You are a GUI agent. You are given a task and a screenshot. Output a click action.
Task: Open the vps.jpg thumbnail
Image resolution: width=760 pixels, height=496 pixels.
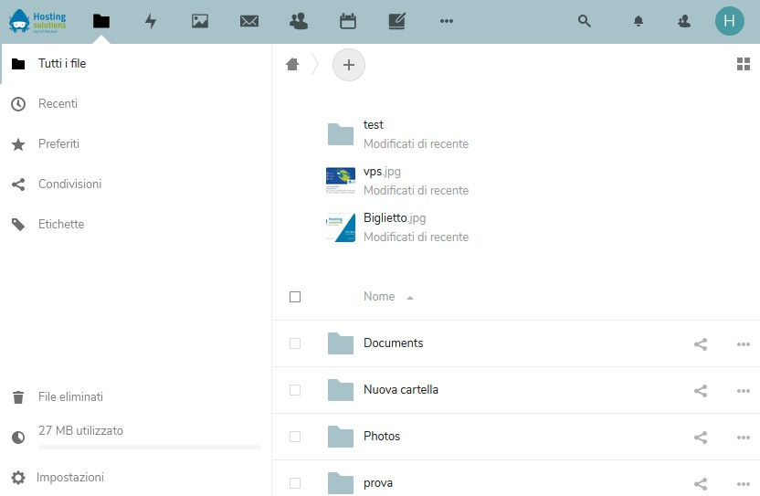pos(341,181)
